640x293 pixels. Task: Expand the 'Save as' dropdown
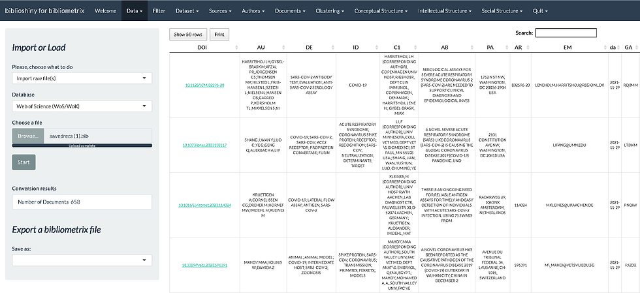[x=82, y=260]
